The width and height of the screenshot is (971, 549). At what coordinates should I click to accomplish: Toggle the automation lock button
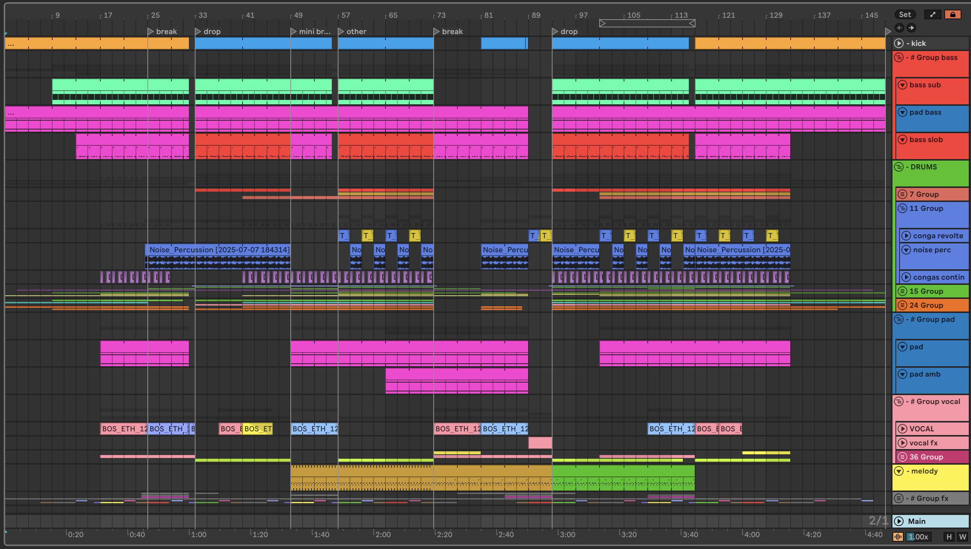(952, 14)
